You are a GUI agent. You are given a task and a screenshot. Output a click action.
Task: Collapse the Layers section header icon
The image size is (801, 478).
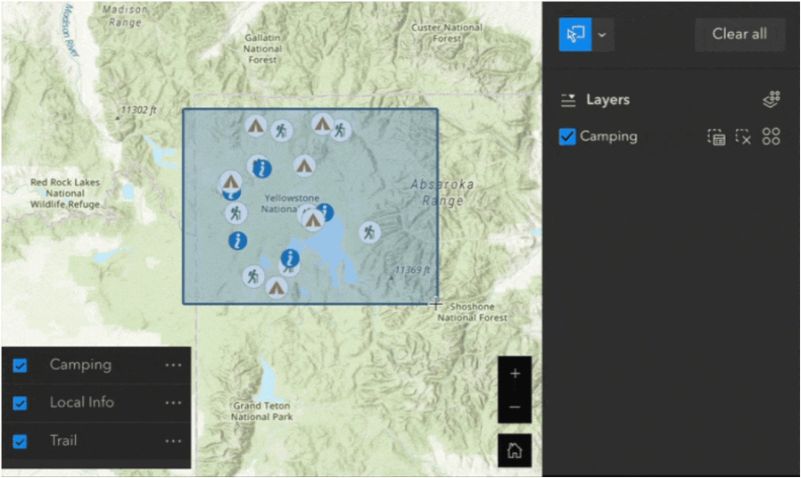click(568, 101)
